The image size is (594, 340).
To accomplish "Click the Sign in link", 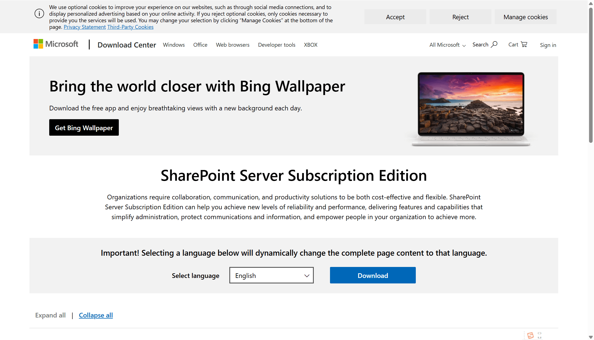I will tap(548, 45).
